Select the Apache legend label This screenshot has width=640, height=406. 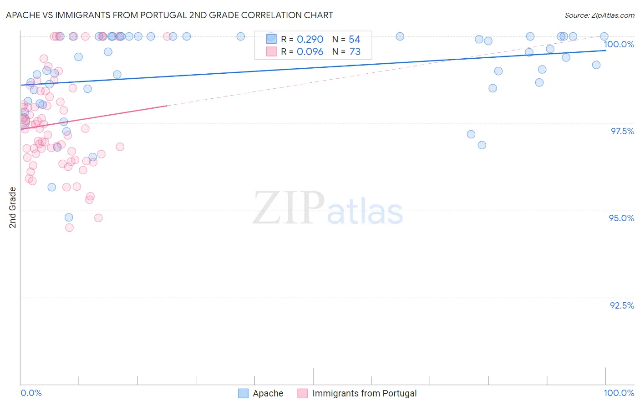click(x=268, y=393)
